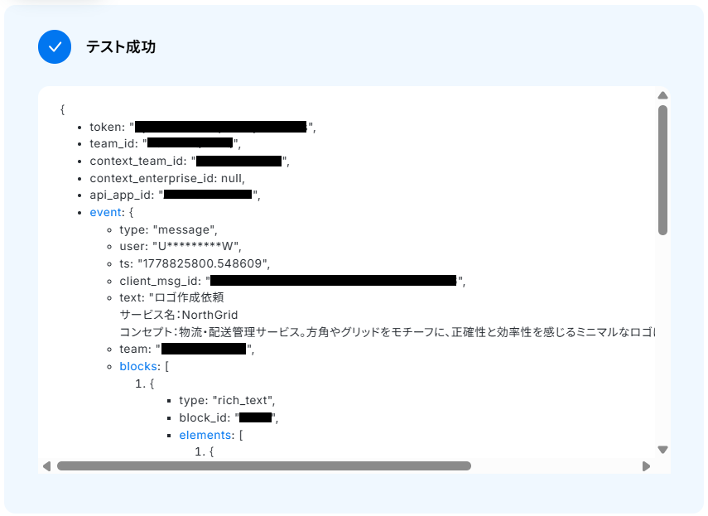Screen dimensions: 708x516
Task: Collapse the blocks array key
Action: [137, 366]
